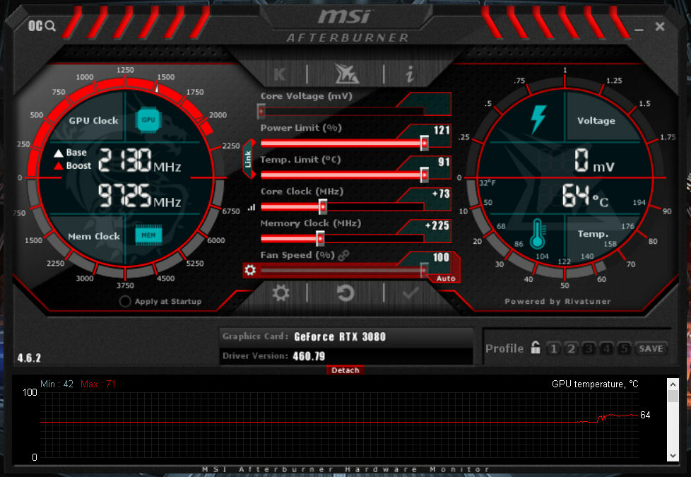This screenshot has width=691, height=477.
Task: Click the Min : 42 graph label
Action: (57, 384)
